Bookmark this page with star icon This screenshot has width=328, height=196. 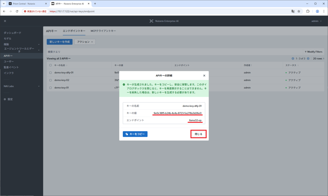[299, 12]
